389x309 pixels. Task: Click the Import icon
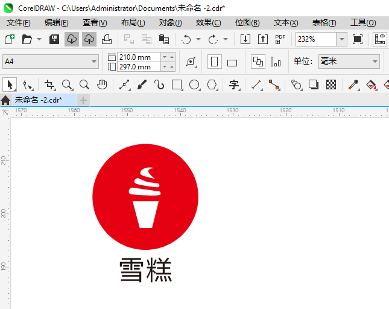(x=245, y=39)
